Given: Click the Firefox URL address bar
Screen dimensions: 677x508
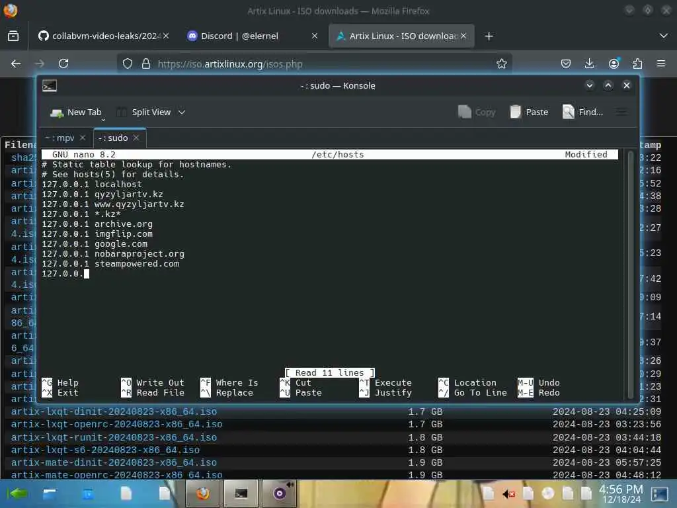Looking at the screenshot, I should click(x=315, y=64).
